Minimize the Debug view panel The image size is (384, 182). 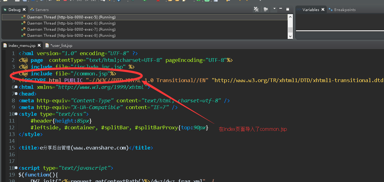point(281,9)
